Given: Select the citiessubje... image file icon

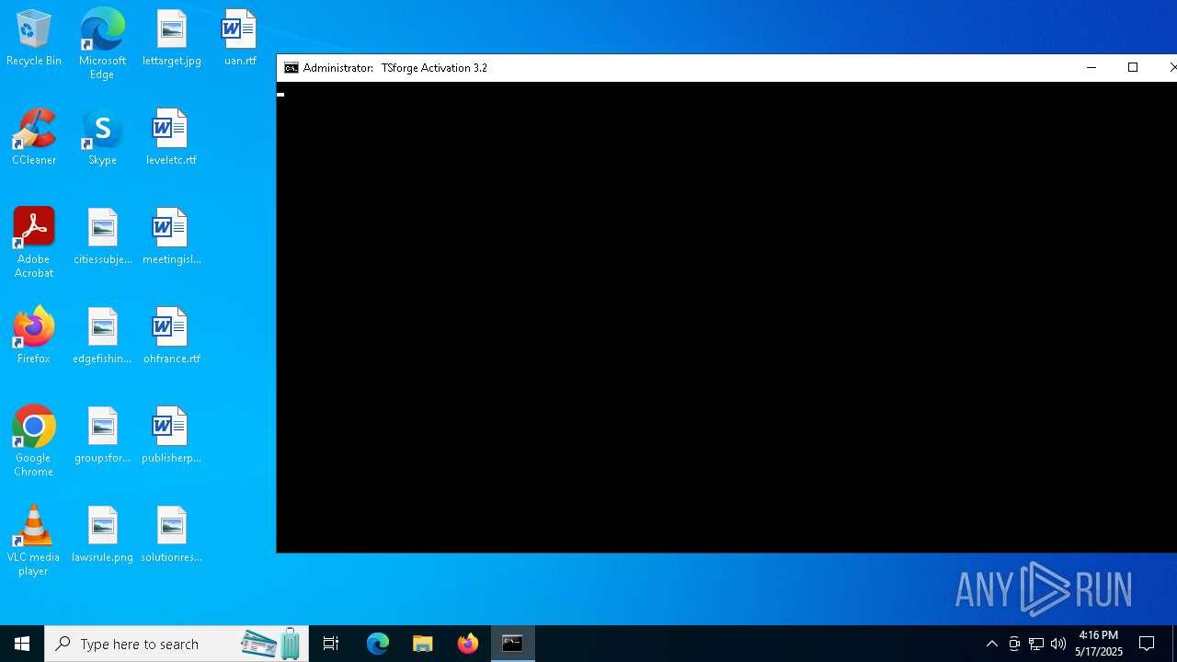Looking at the screenshot, I should point(102,237).
